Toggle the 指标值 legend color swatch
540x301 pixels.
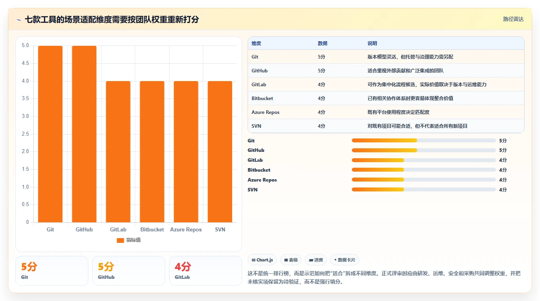click(x=120, y=240)
